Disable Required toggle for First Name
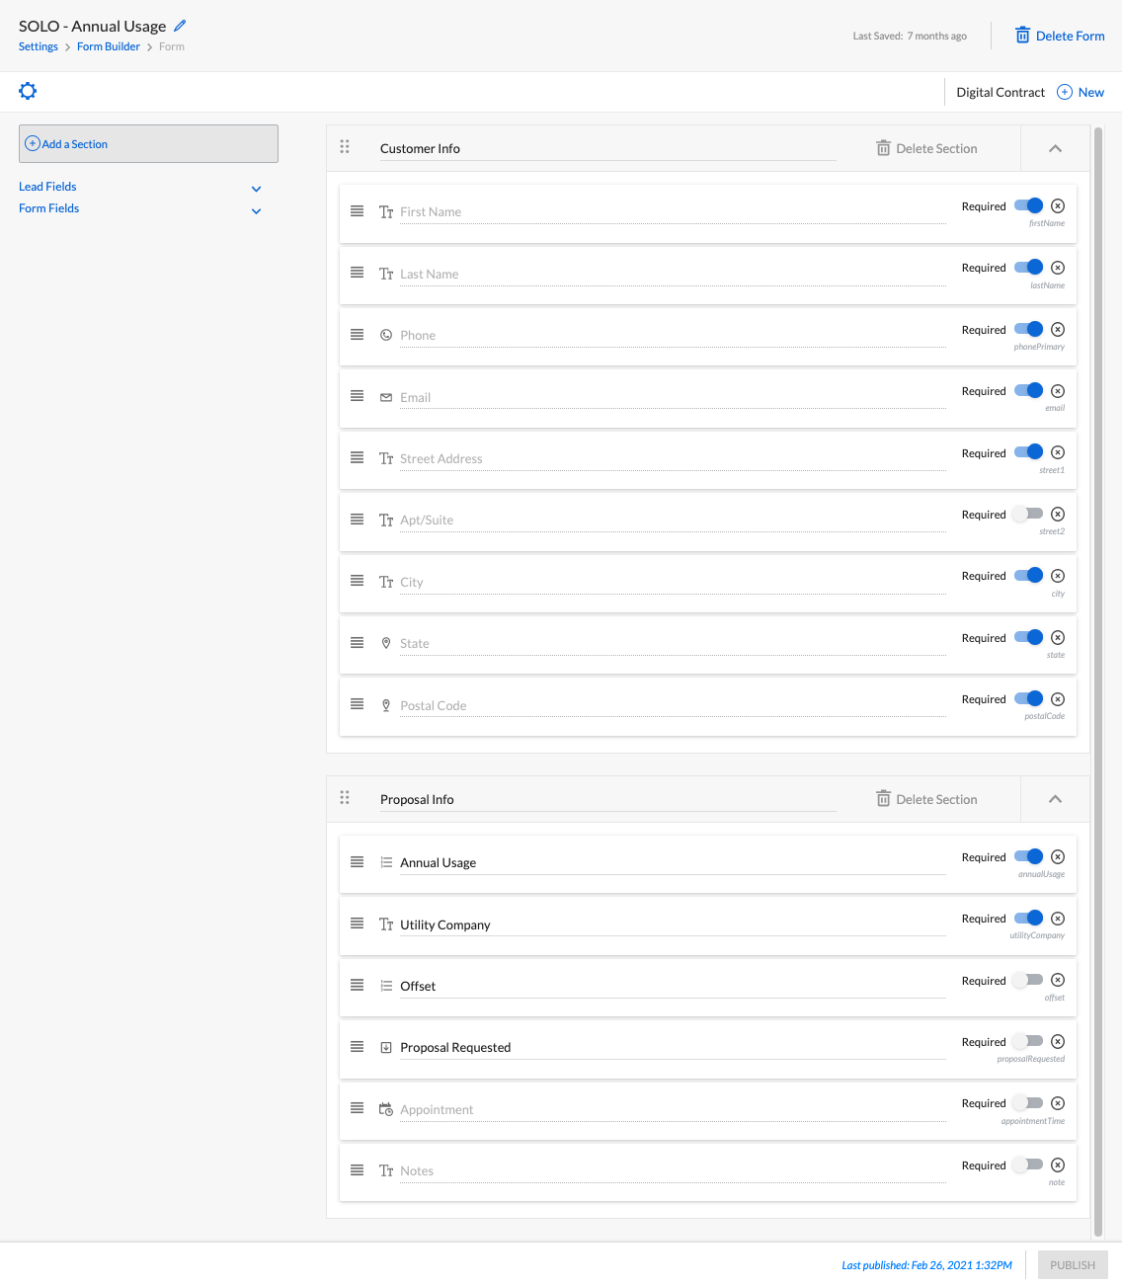 coord(1028,206)
